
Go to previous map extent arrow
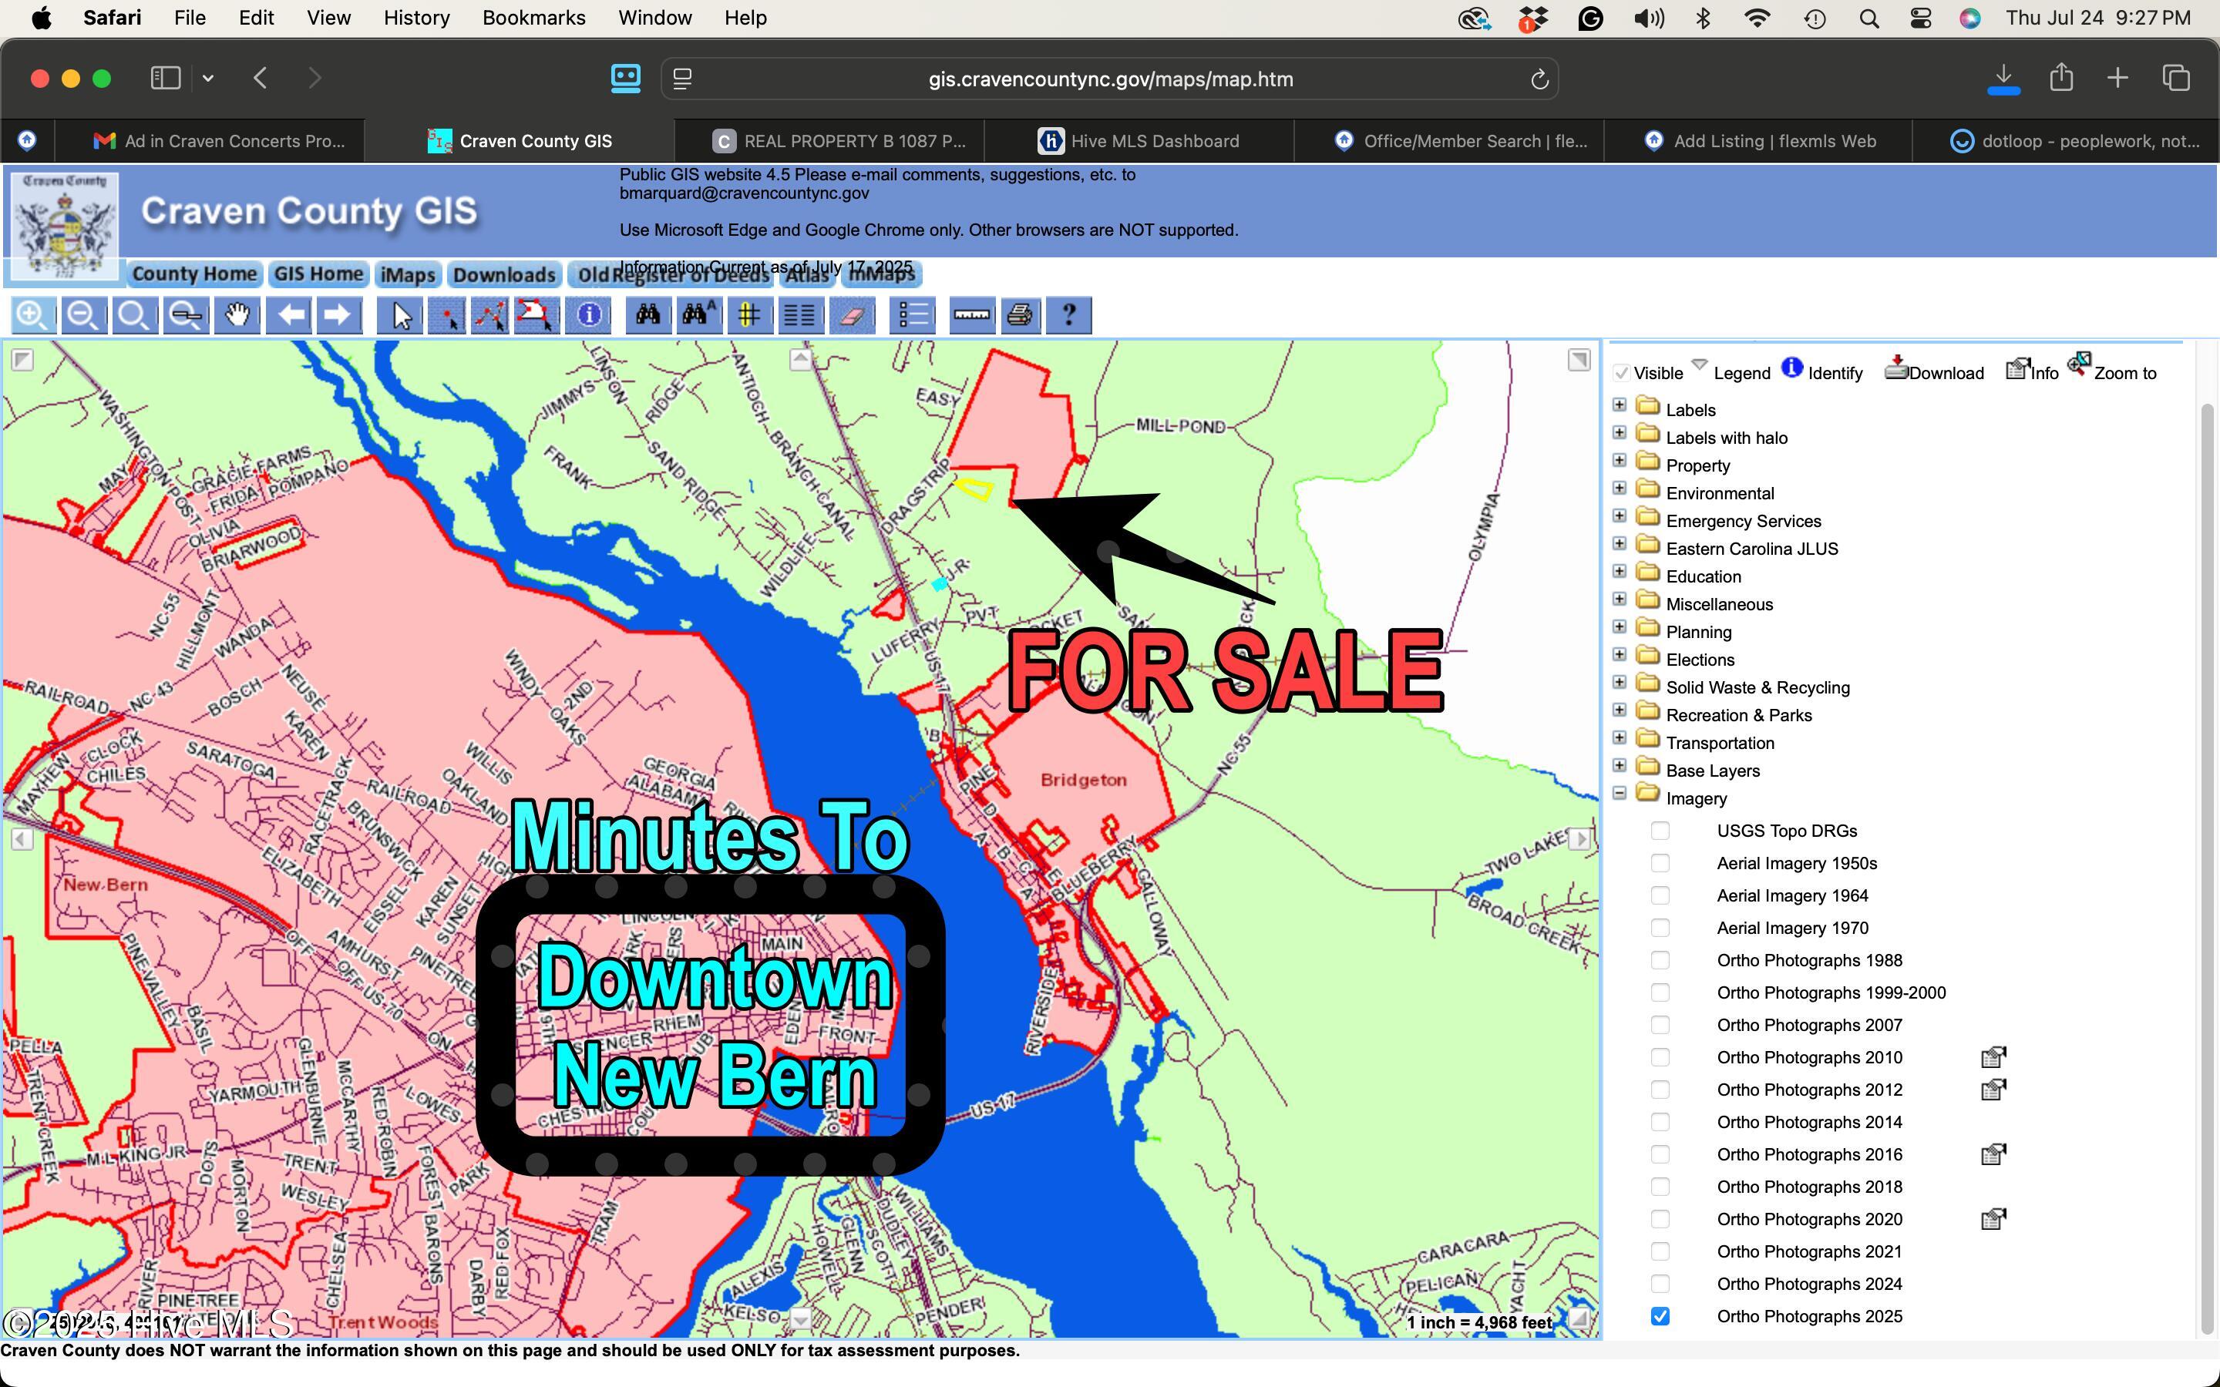point(290,316)
